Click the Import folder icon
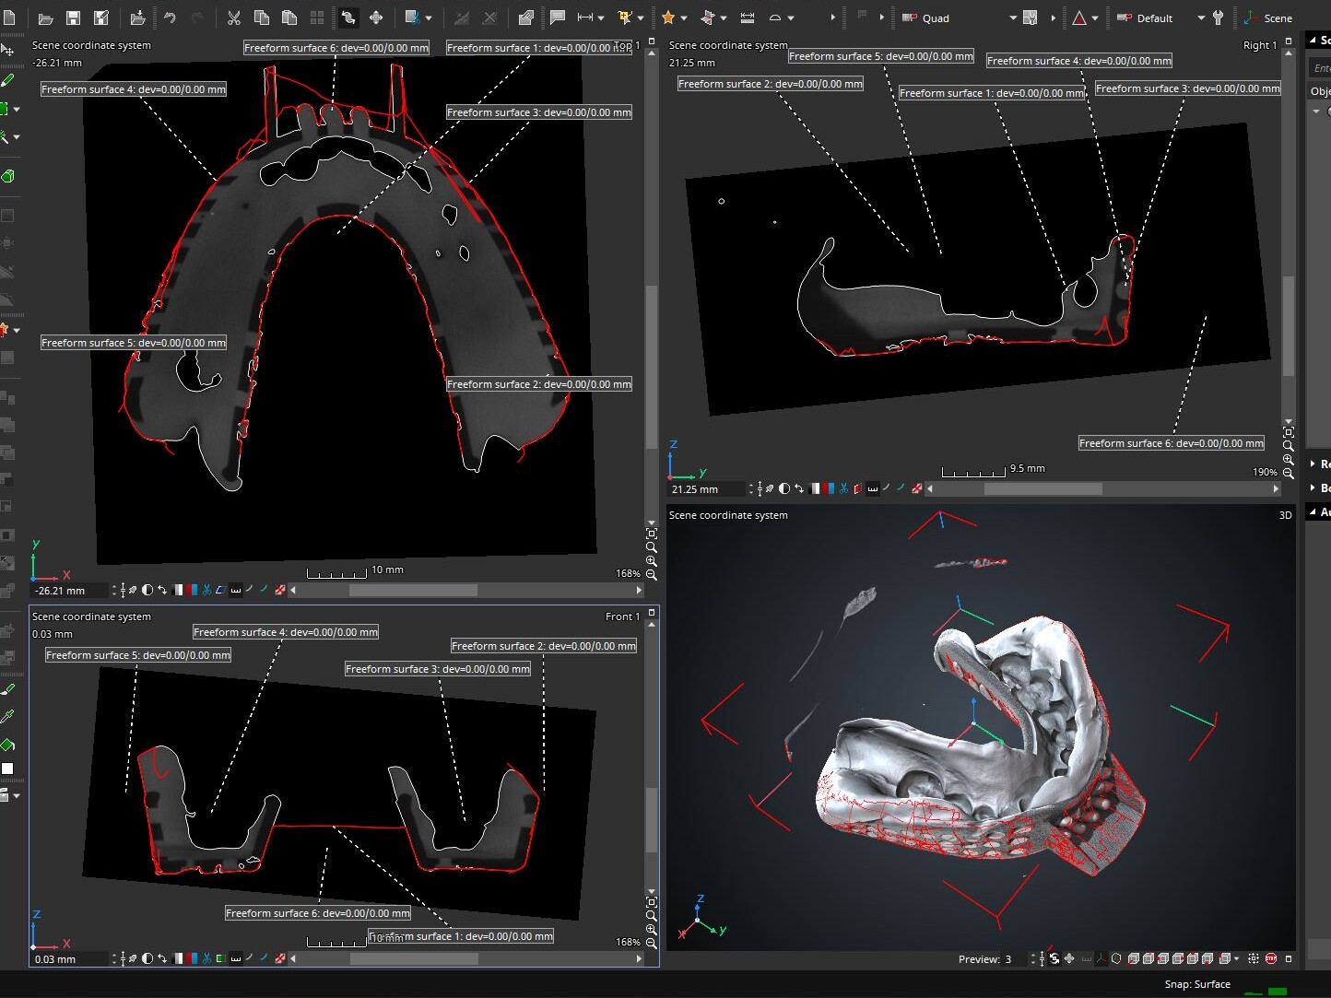The image size is (1331, 998). (x=137, y=18)
